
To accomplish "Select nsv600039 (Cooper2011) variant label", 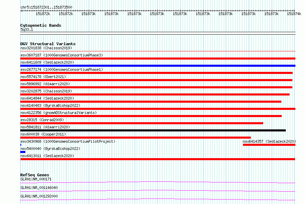I will (x=43, y=134).
